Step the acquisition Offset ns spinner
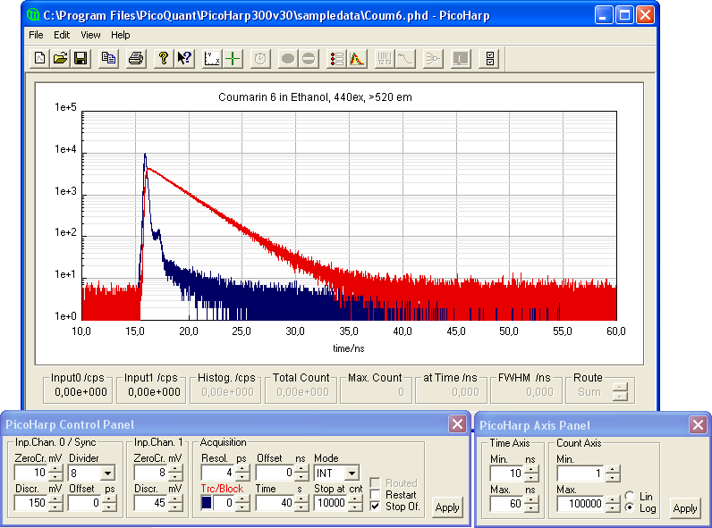Image resolution: width=712 pixels, height=528 pixels. pos(301,474)
